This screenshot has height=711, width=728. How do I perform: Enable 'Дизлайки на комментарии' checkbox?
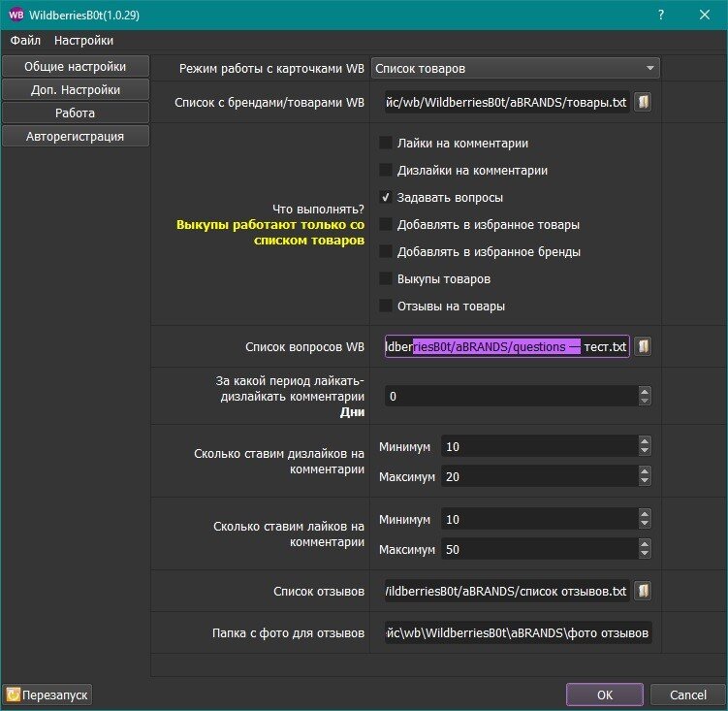point(386,170)
